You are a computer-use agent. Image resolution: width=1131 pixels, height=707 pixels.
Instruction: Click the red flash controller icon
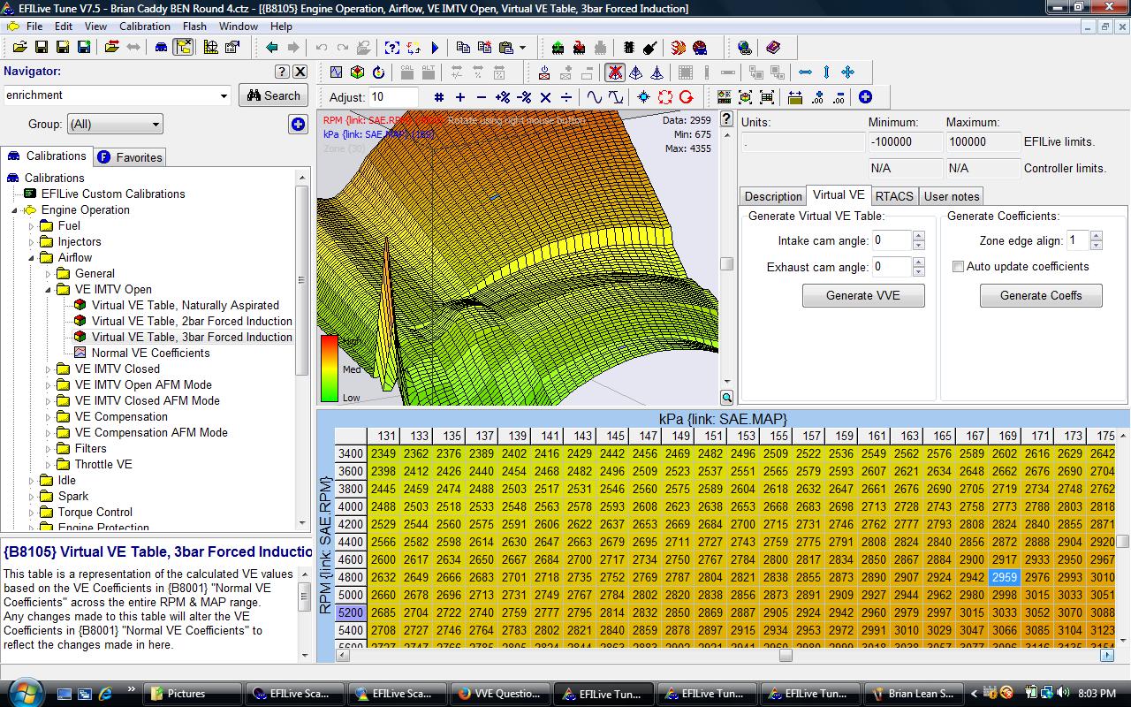[x=579, y=48]
